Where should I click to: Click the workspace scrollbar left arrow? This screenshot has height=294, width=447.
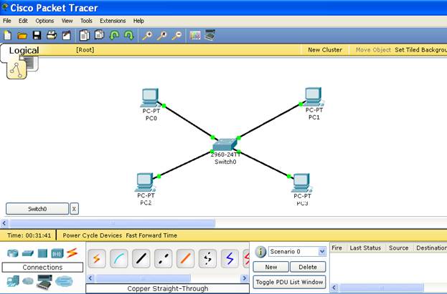(4, 223)
